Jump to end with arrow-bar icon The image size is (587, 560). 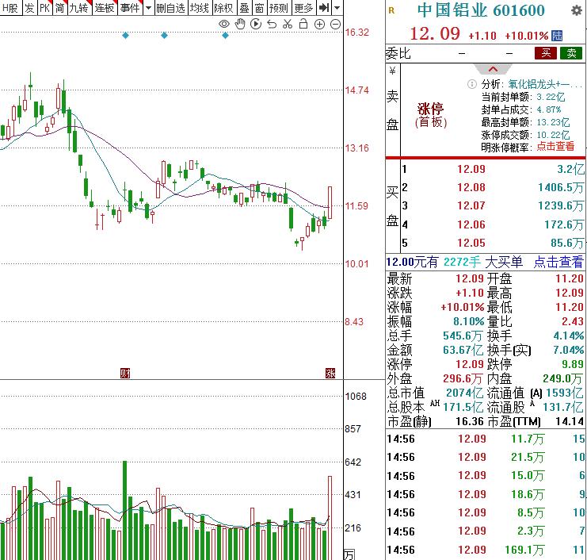point(324,7)
